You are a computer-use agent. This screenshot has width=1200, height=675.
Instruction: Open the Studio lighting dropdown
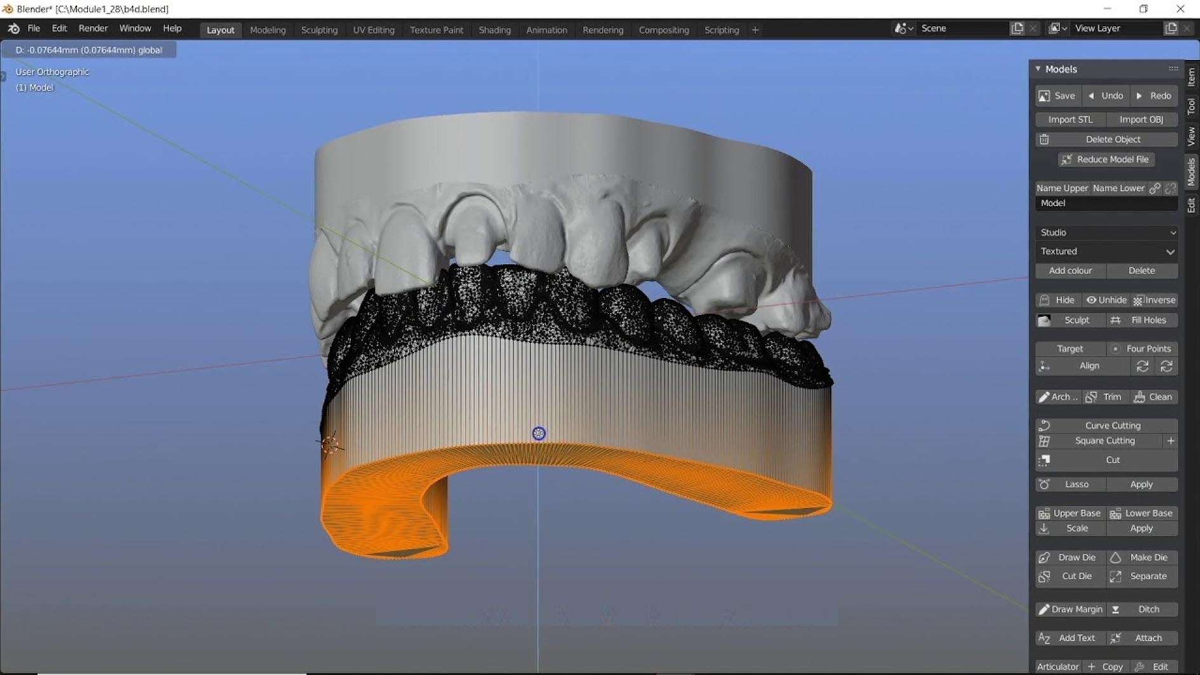click(x=1106, y=233)
